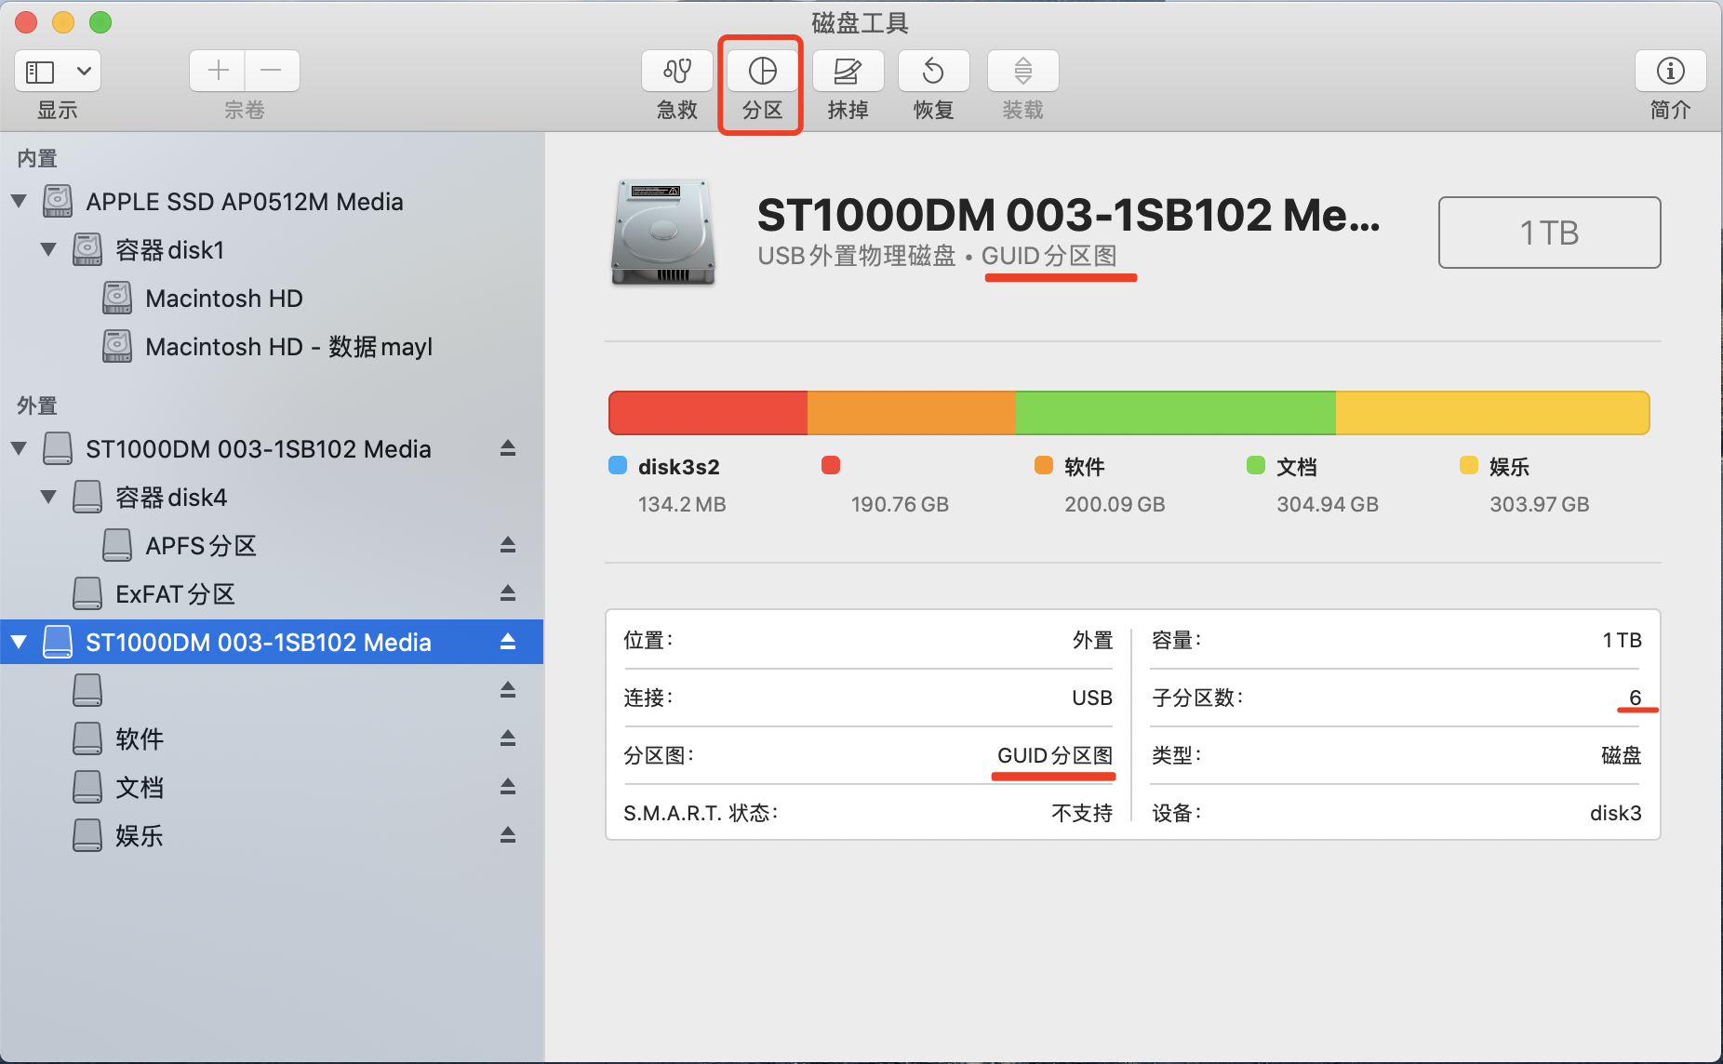Screen dimensions: 1723x1064
Task: Click the GUID 分区图 value in details table
Action: click(x=1055, y=755)
